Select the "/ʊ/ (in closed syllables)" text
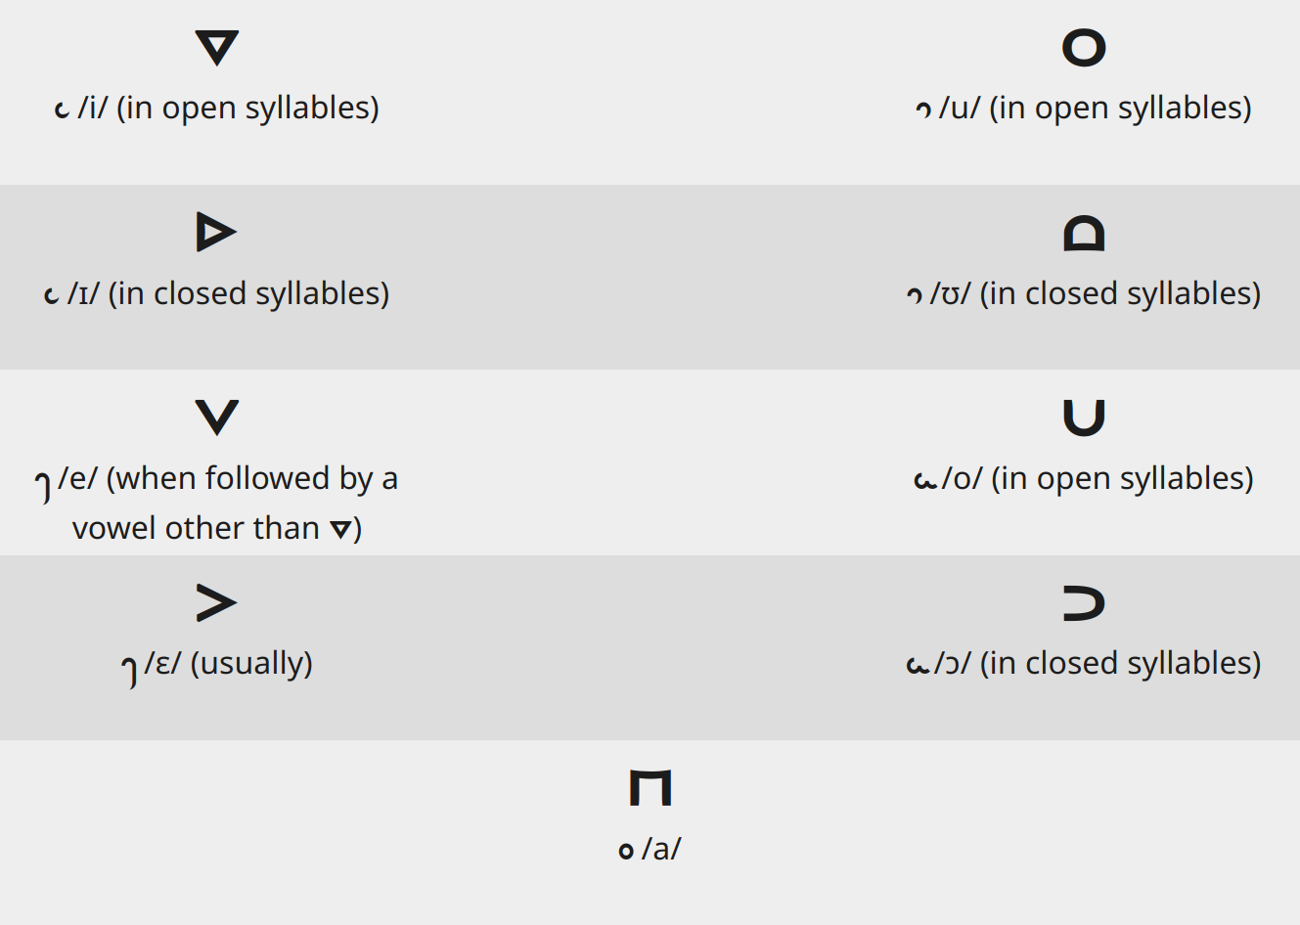Screen dimensions: 1300x925 (1095, 293)
